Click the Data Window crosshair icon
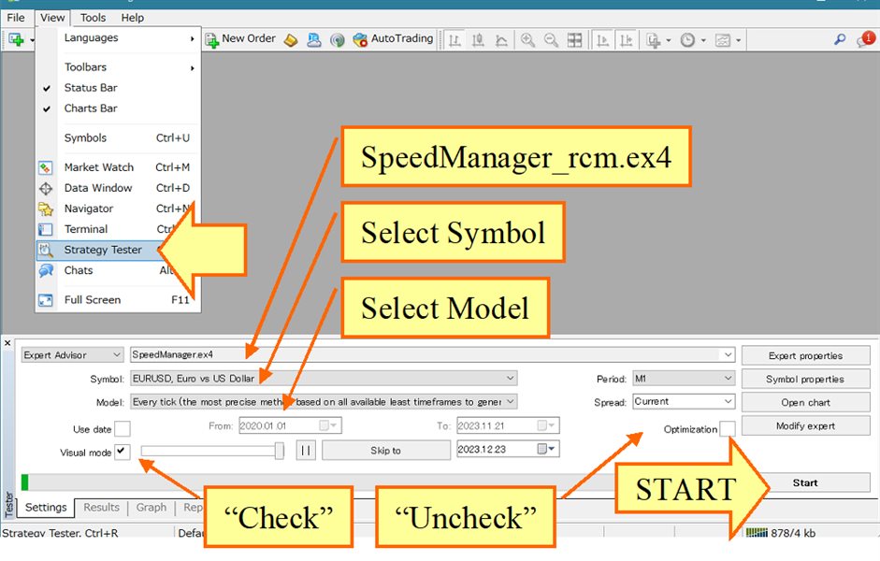This screenshot has height=561, width=880. point(46,189)
